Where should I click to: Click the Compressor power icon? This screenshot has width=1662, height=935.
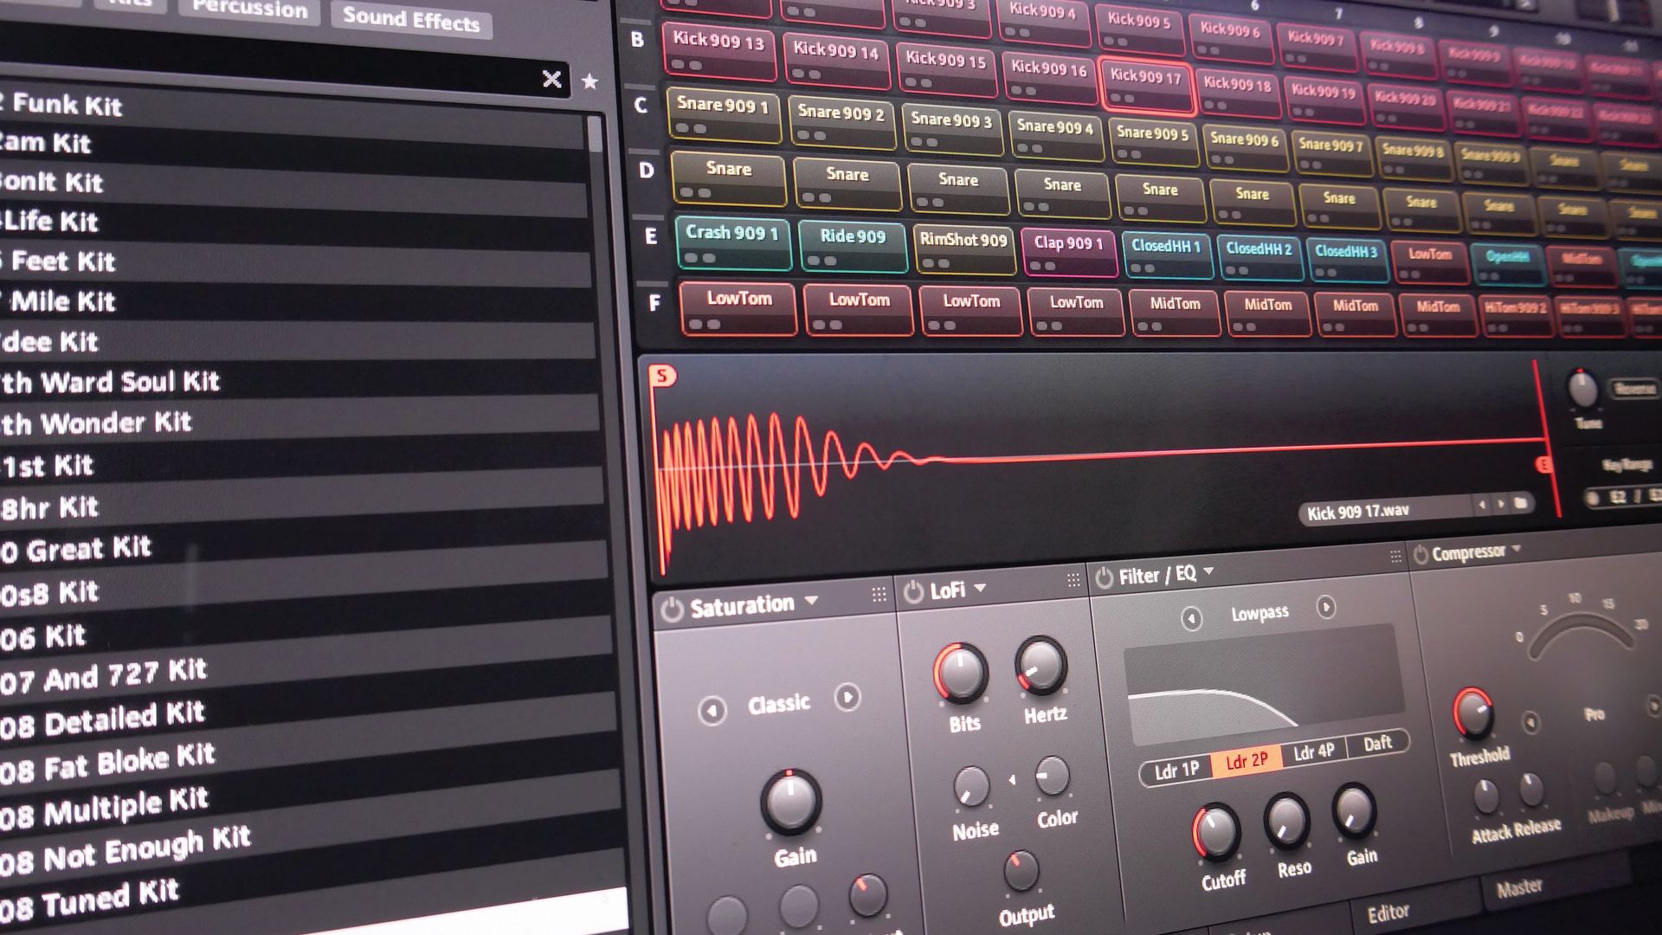[x=1420, y=553]
